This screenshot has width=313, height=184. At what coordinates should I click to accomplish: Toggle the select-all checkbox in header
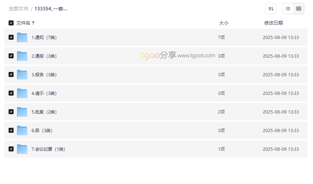coord(11,23)
